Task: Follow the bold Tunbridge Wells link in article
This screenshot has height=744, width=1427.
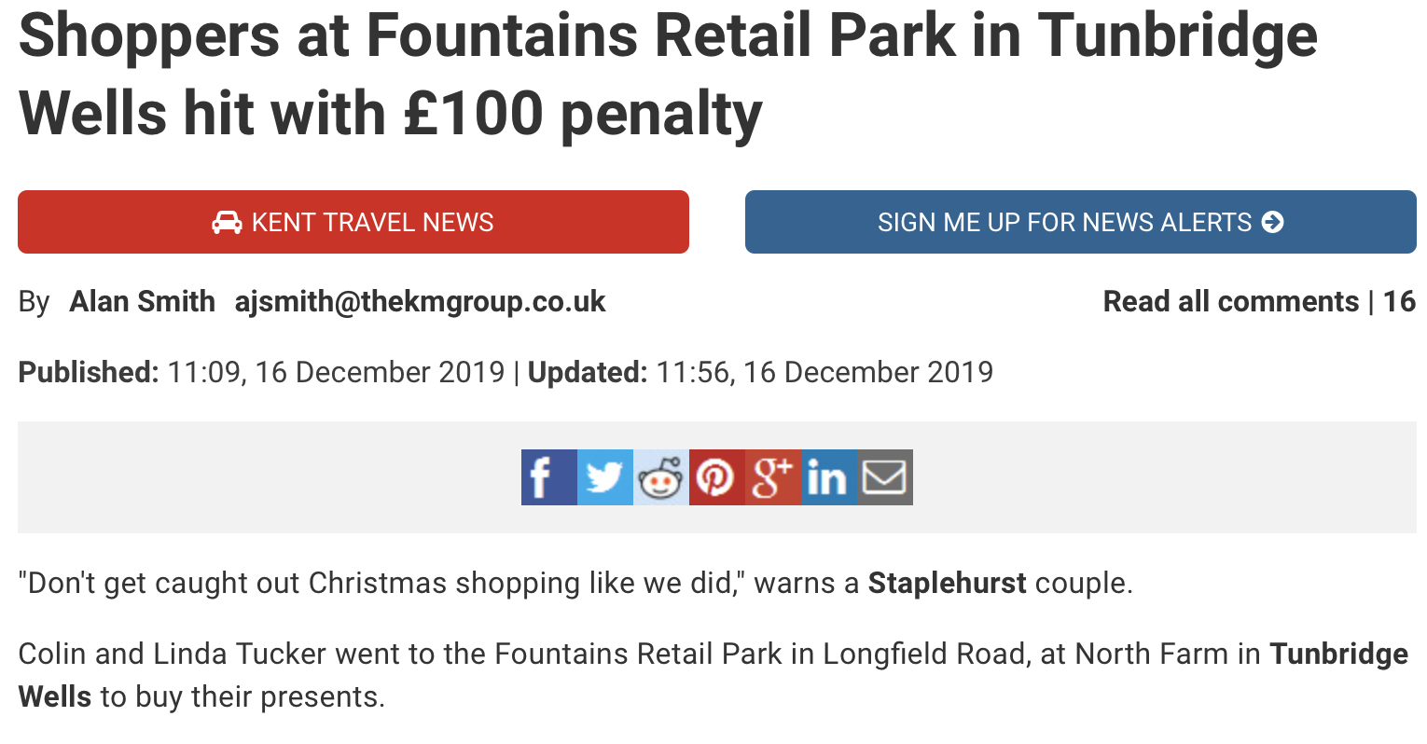Action: [x=1338, y=654]
